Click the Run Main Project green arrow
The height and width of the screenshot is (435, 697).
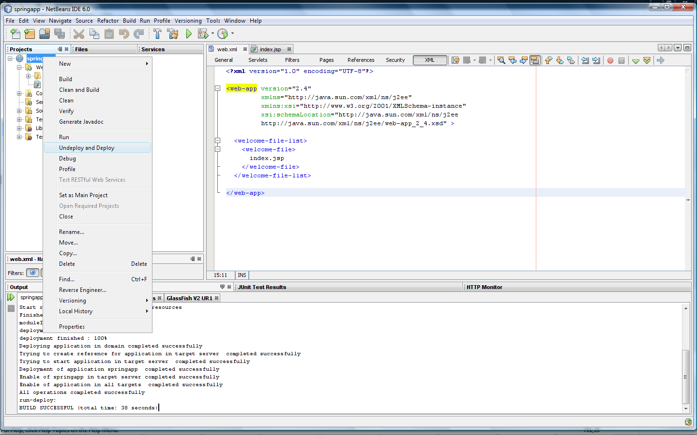click(x=189, y=33)
